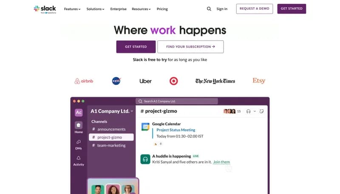
Task: Click the Search A1 Company Ltd. field
Action: pos(177,101)
